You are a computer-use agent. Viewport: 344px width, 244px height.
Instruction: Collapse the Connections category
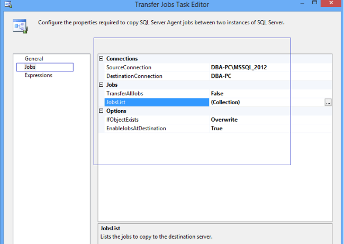[x=101, y=59]
